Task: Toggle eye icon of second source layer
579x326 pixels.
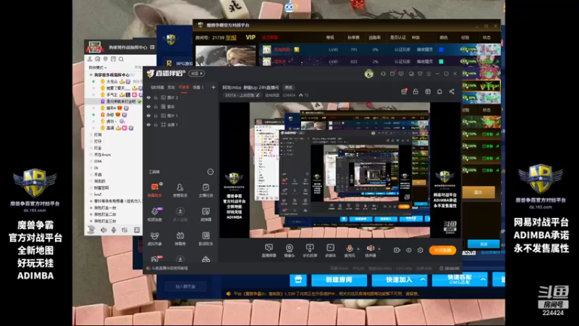Action: coord(149,106)
